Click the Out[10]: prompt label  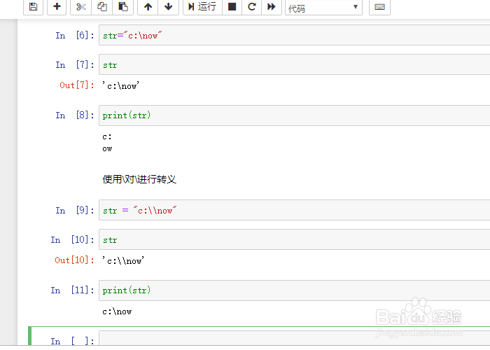pyautogui.click(x=74, y=260)
